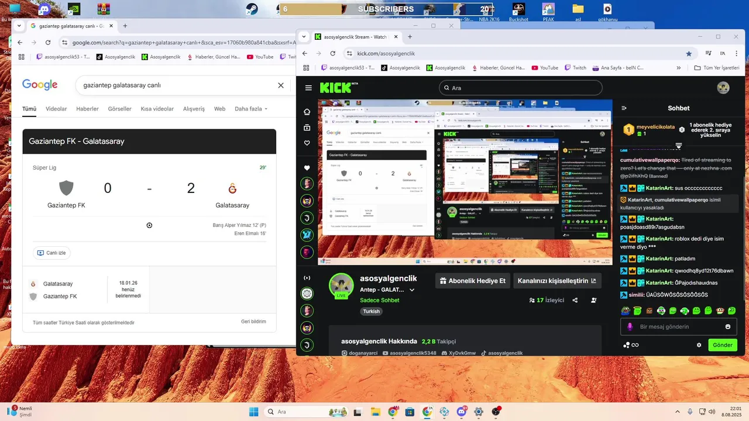Open Discord from taskbar

(x=462, y=412)
